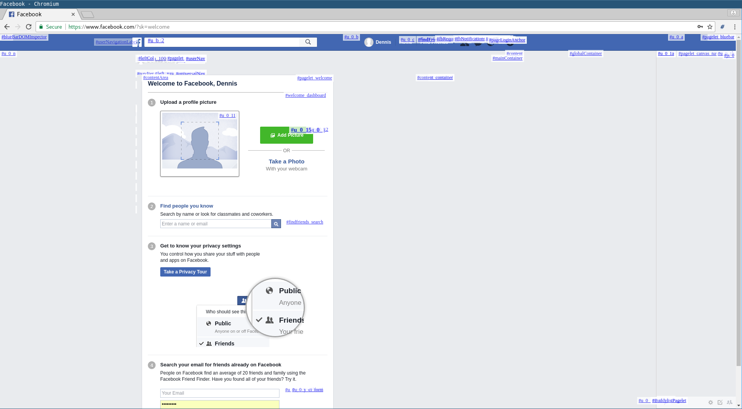Click the #userNav overlay link
Viewport: 742px width, 409px height.
pos(195,58)
